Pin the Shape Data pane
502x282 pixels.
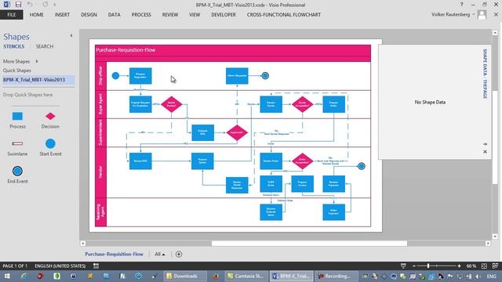pyautogui.click(x=485, y=144)
